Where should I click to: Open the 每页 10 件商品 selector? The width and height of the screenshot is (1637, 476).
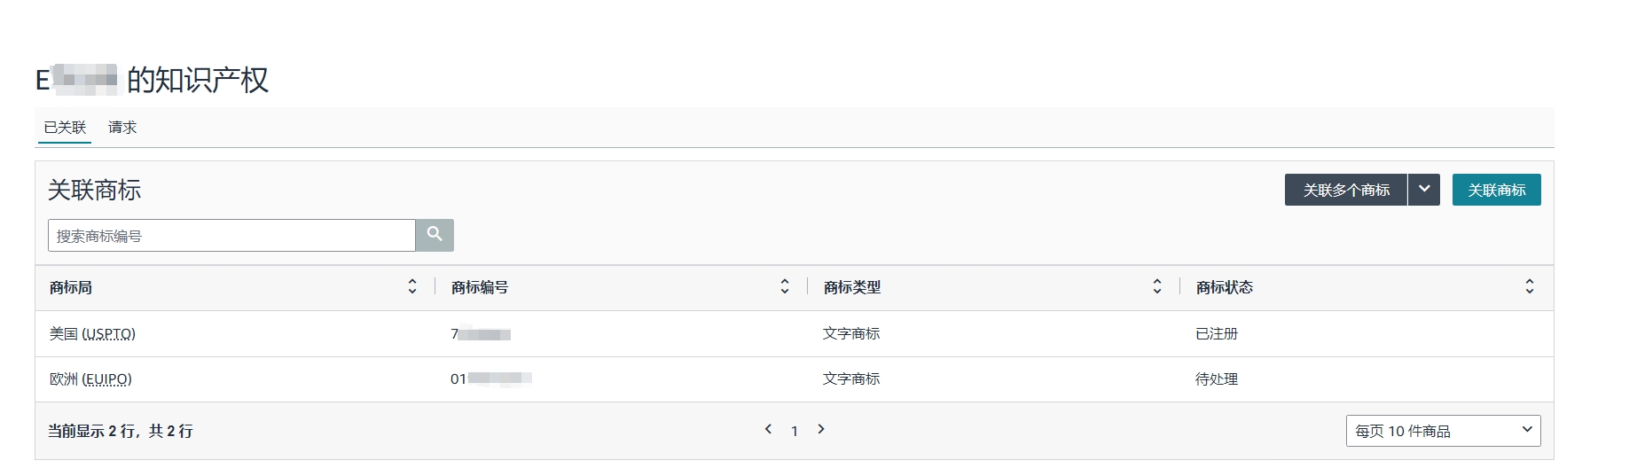(x=1443, y=431)
